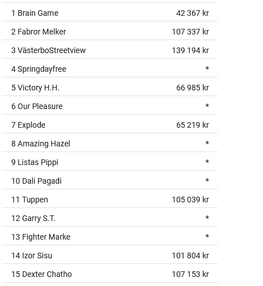Select the 4 Springdayfree row
The width and height of the screenshot is (263, 286).
[x=110, y=68]
